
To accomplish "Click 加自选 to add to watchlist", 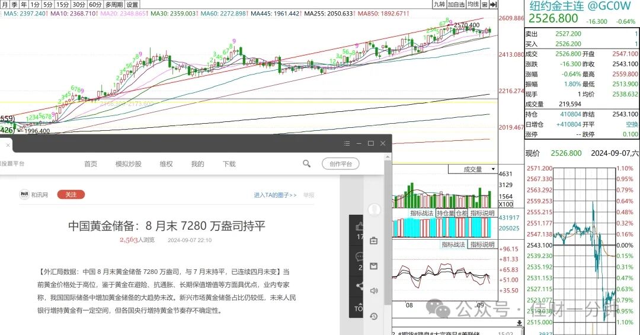I will tap(456, 4).
